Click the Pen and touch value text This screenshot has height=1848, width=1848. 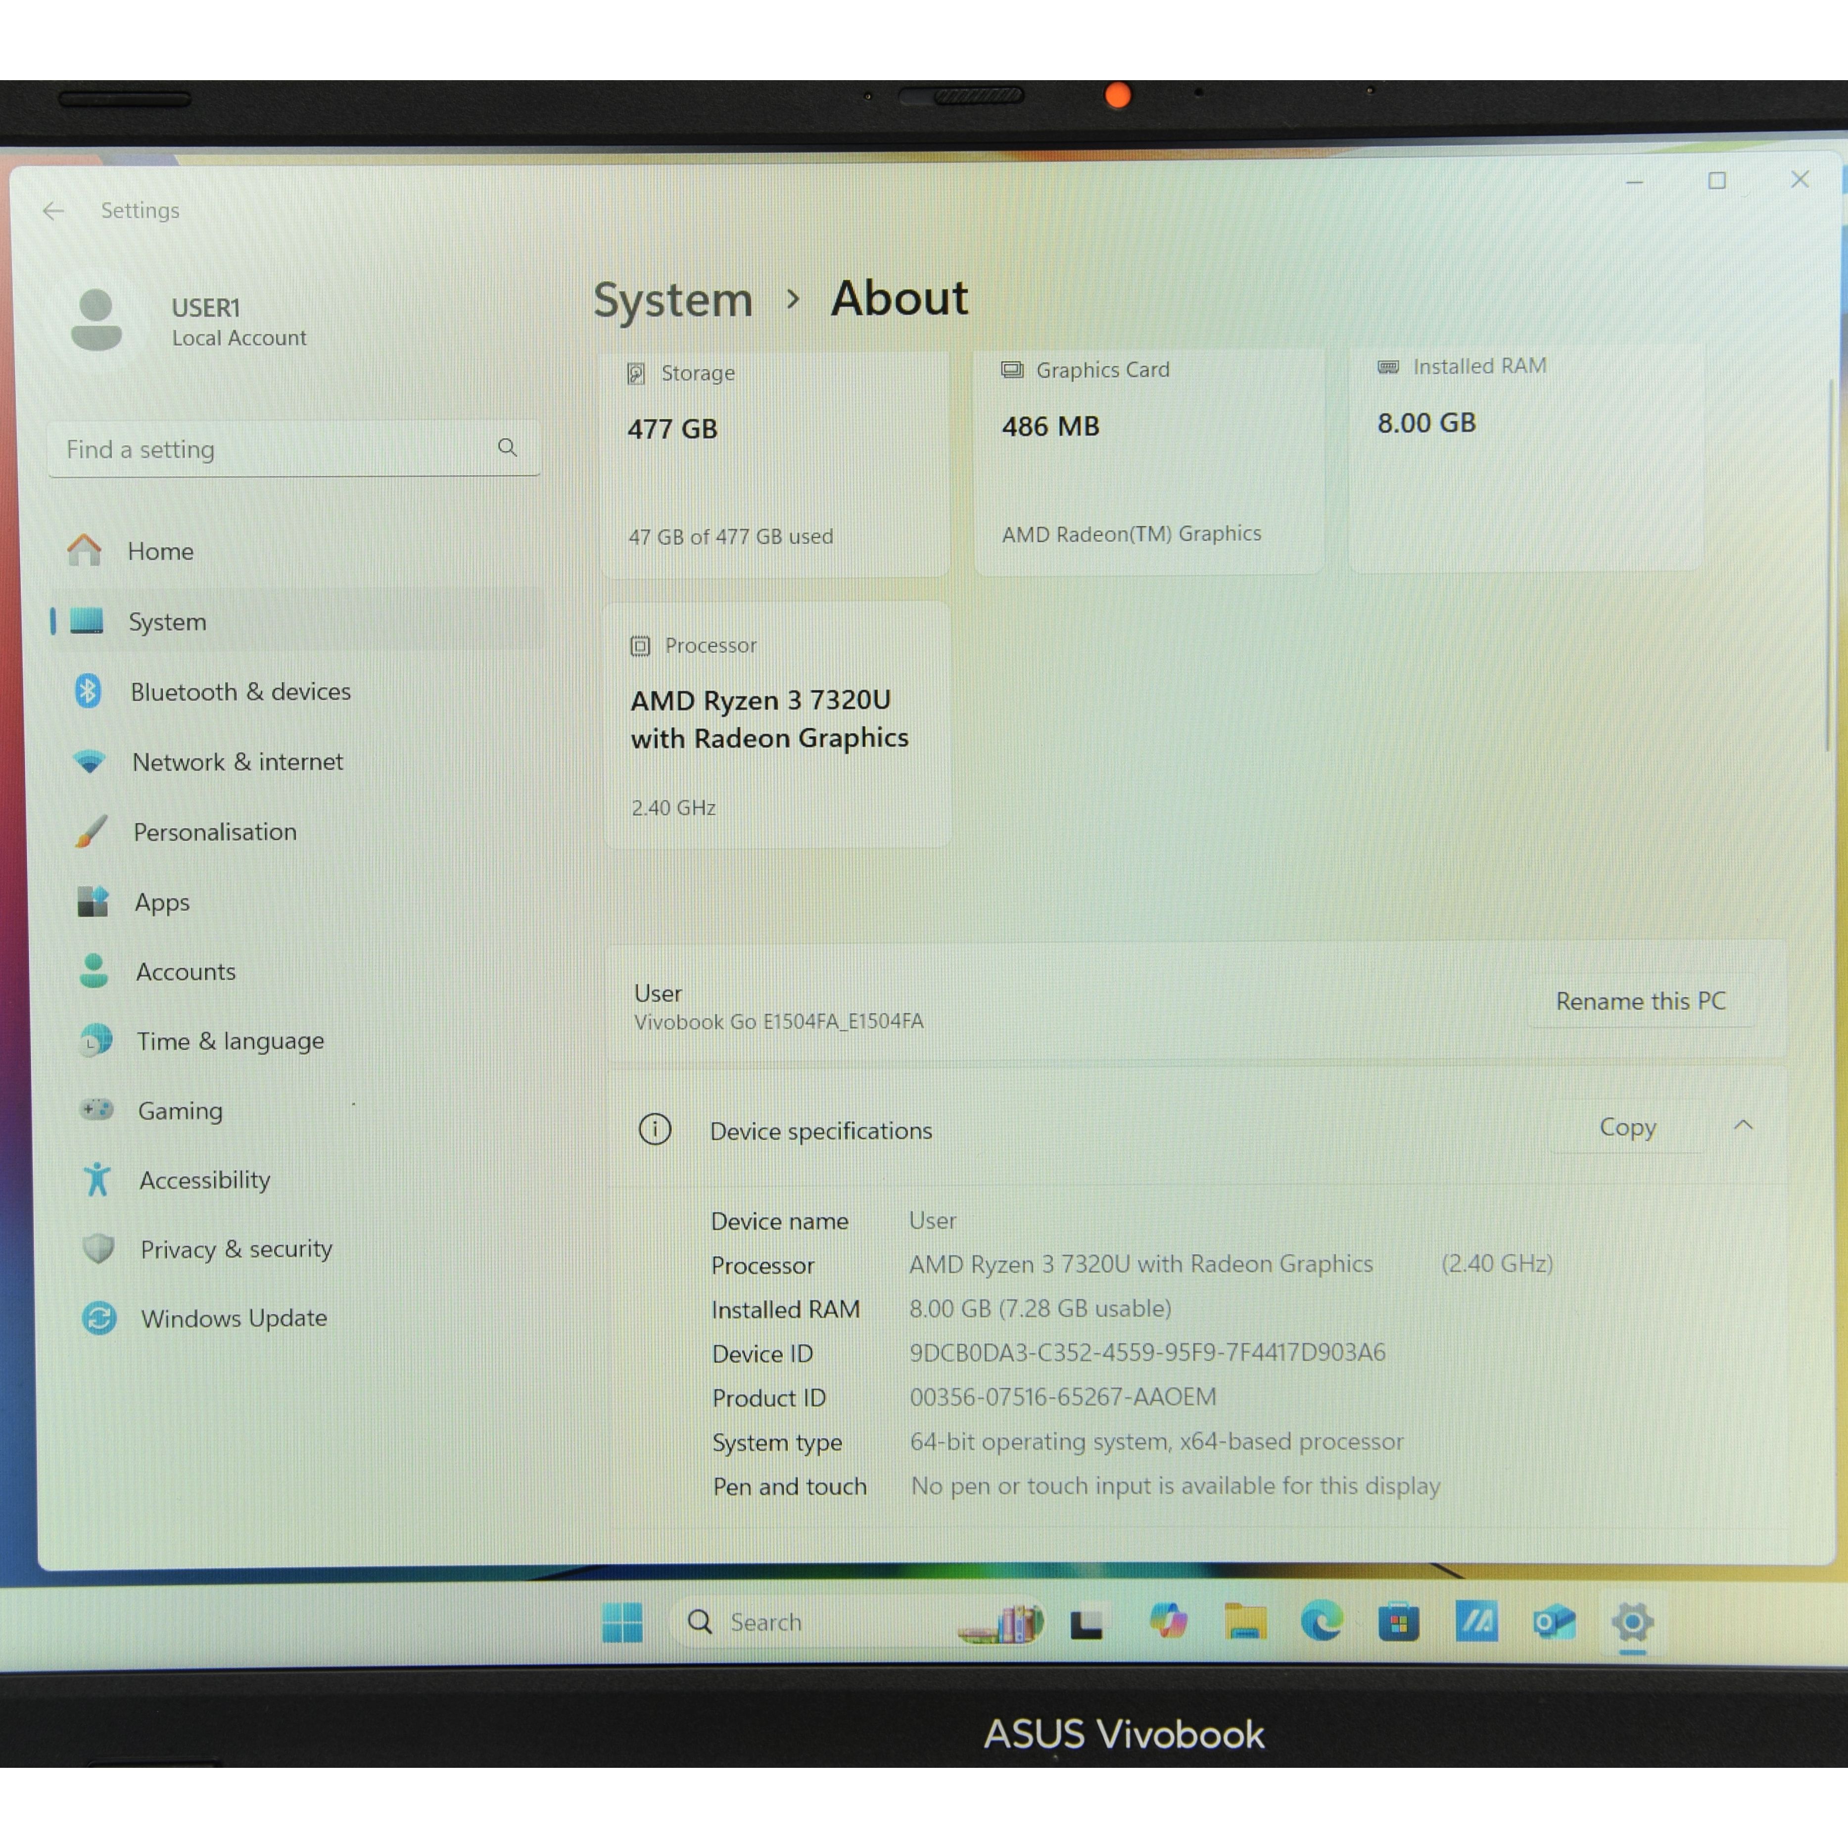tap(1176, 1485)
